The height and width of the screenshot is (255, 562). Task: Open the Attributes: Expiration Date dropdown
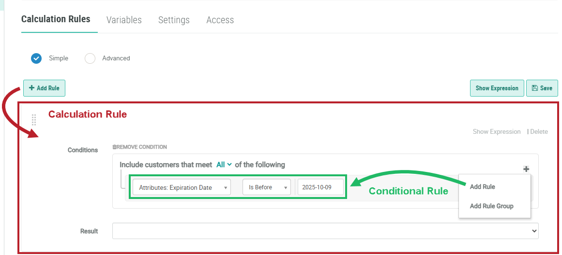click(x=182, y=187)
